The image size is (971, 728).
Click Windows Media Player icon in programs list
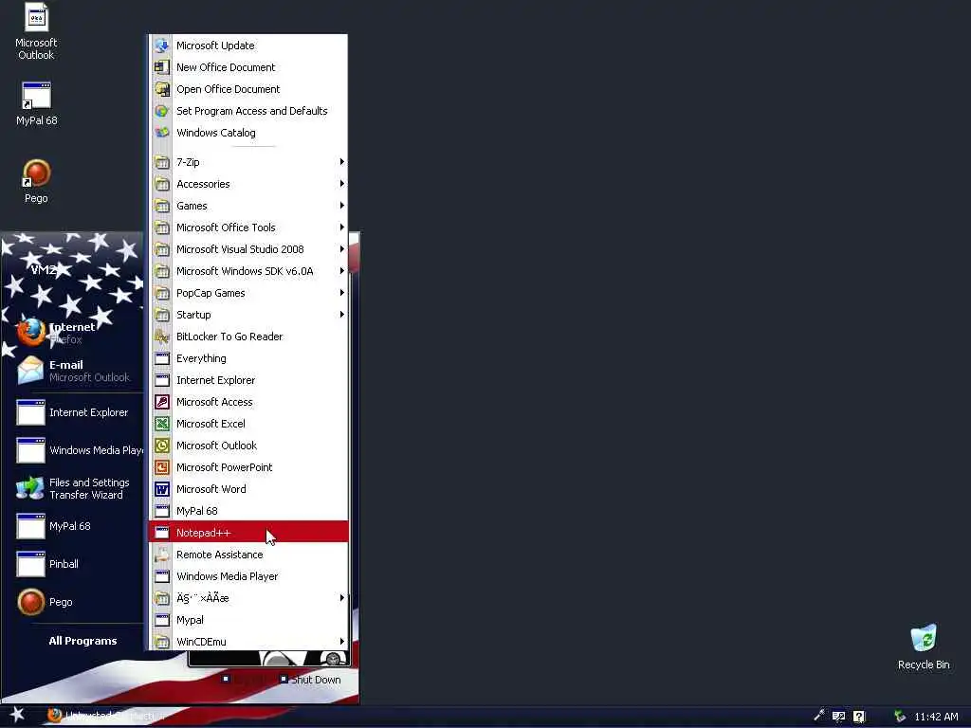161,576
